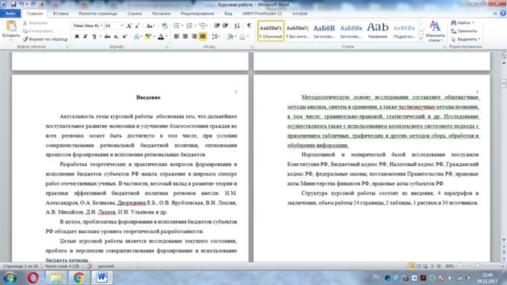Screen dimensions: 507x285
Task: Switch to the Вставка tab
Action: click(x=60, y=14)
